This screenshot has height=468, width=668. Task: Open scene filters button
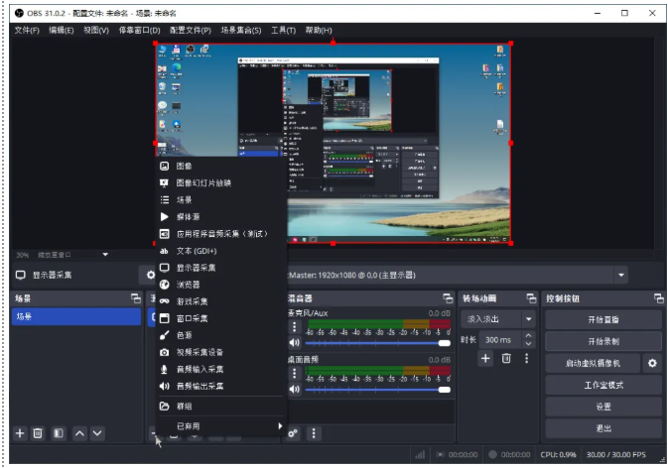click(x=59, y=433)
